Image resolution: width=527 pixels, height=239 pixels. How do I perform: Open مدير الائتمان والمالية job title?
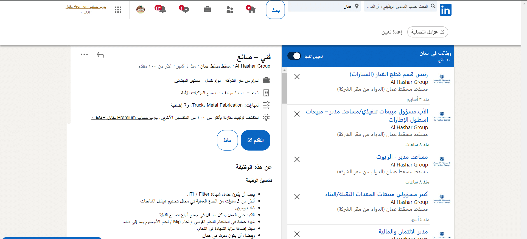tap(403, 232)
